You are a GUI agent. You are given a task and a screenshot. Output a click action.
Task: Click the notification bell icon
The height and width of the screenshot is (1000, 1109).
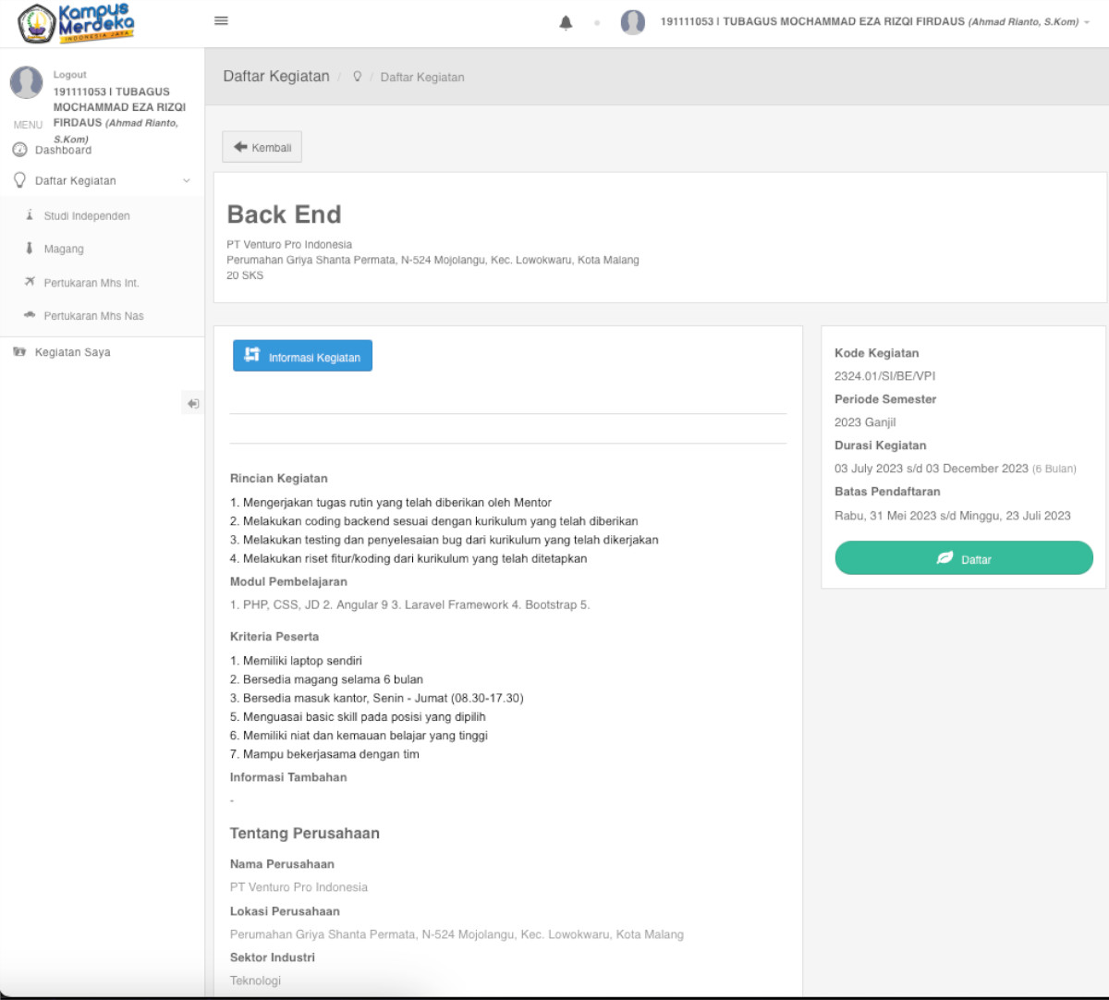pyautogui.click(x=566, y=23)
